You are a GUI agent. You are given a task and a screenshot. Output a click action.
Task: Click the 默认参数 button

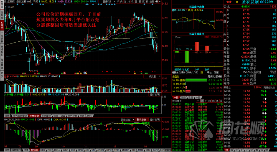pyautogui.click(x=142, y=119)
